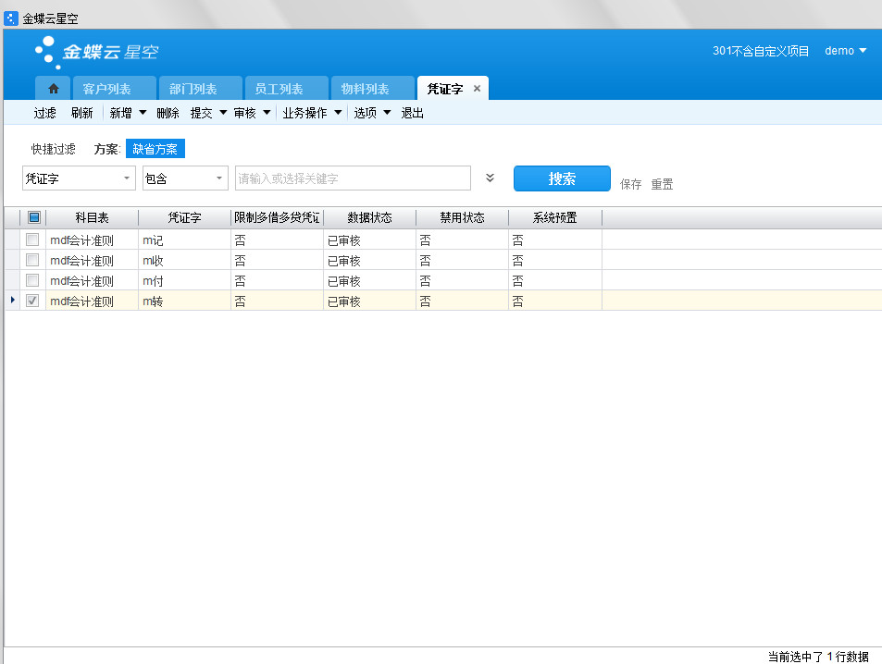Expand advanced filter double-chevron icon
This screenshot has height=664, width=882.
(x=491, y=178)
